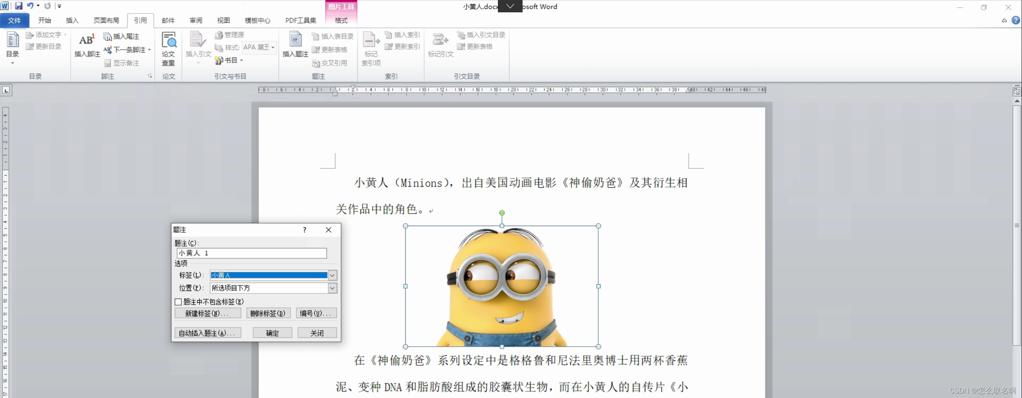Image resolution: width=1022 pixels, height=398 pixels.
Task: Click 更新表格 in the 题注 group
Action: point(330,49)
